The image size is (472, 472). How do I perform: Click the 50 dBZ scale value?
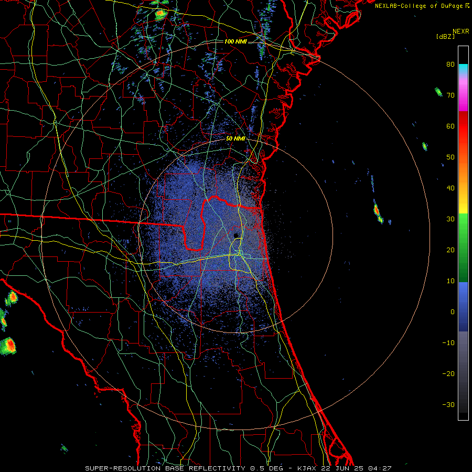(450, 157)
